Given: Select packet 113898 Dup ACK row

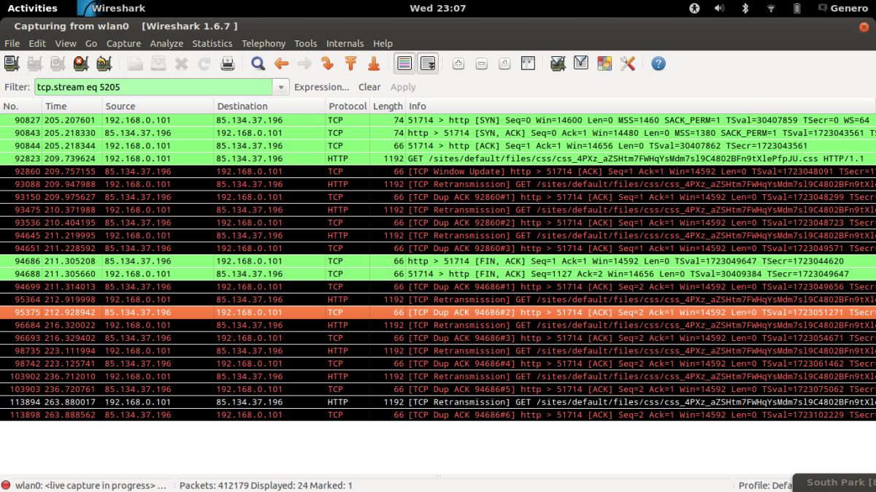Looking at the screenshot, I should click(438, 415).
